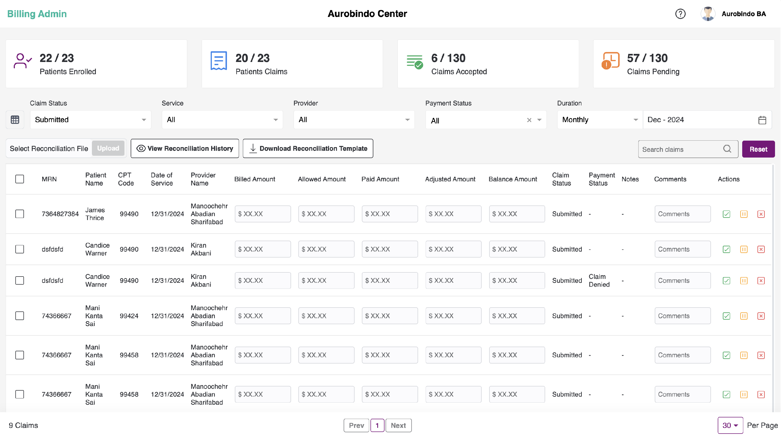Click Billed Amount field for James Thrice

[x=263, y=214]
